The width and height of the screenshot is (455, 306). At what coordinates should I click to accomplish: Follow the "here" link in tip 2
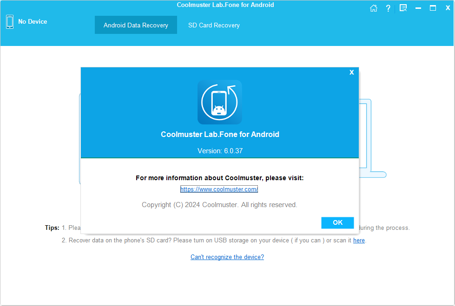point(359,241)
